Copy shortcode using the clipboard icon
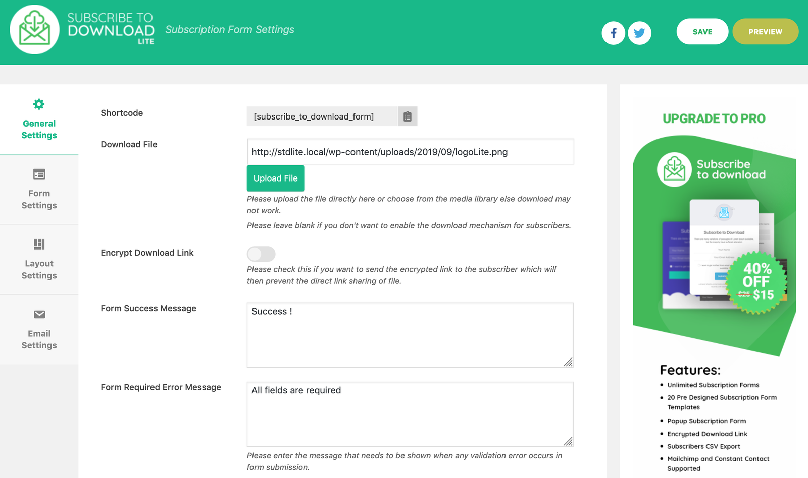Screen dimensions: 808x478 pyautogui.click(x=408, y=116)
